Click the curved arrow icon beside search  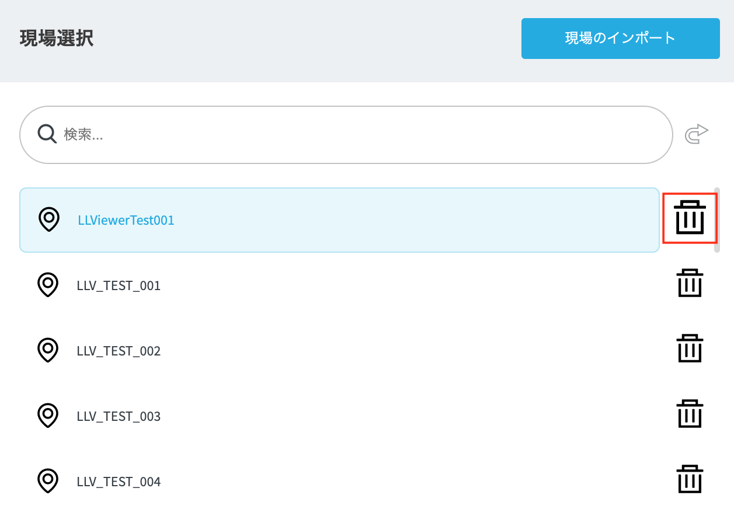coord(696,134)
